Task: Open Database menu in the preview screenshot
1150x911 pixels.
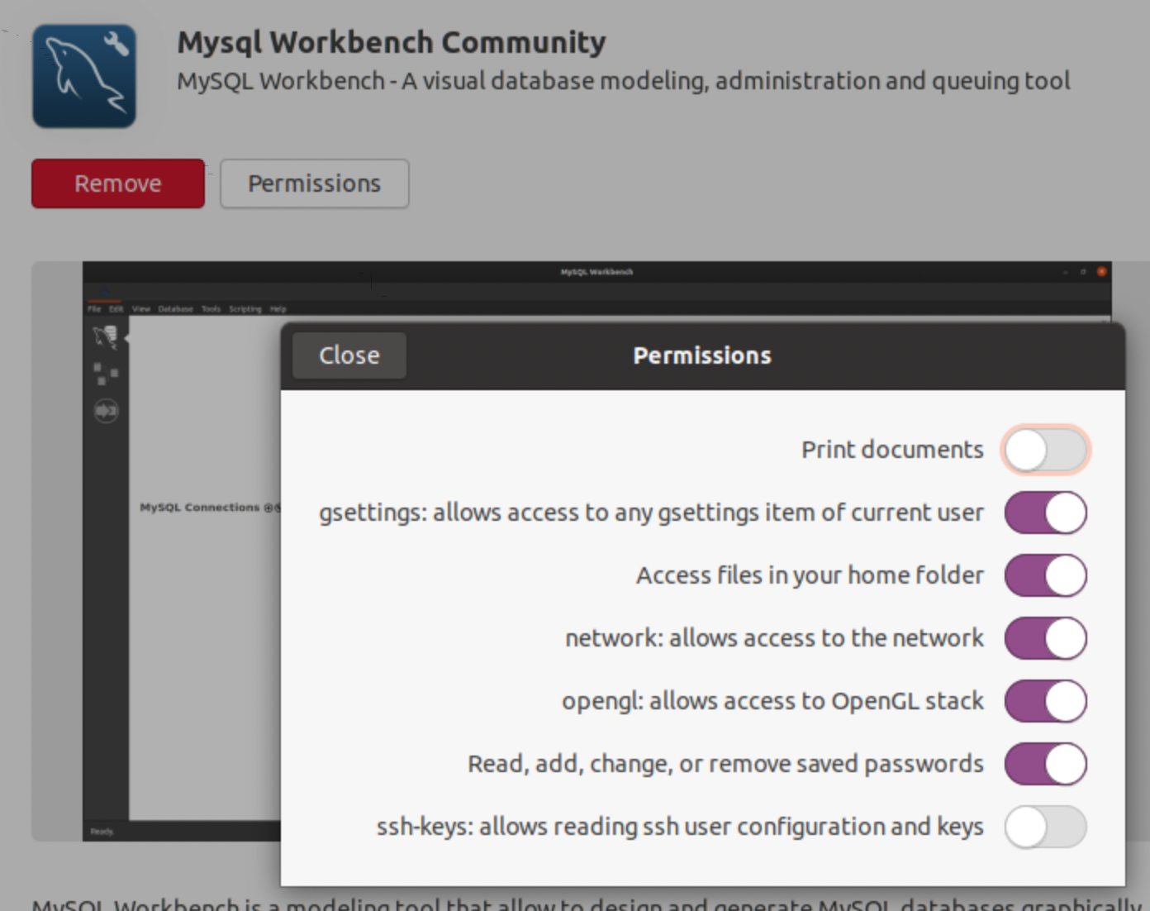Action: pos(175,309)
